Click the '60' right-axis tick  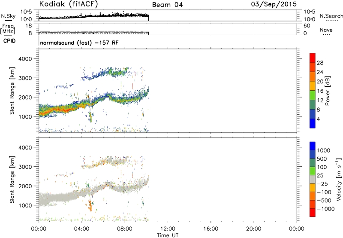coord(307,26)
